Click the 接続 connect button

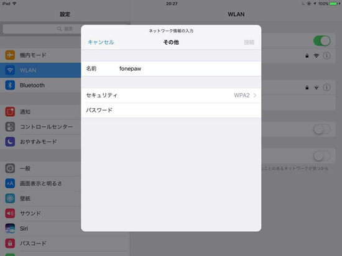(249, 42)
